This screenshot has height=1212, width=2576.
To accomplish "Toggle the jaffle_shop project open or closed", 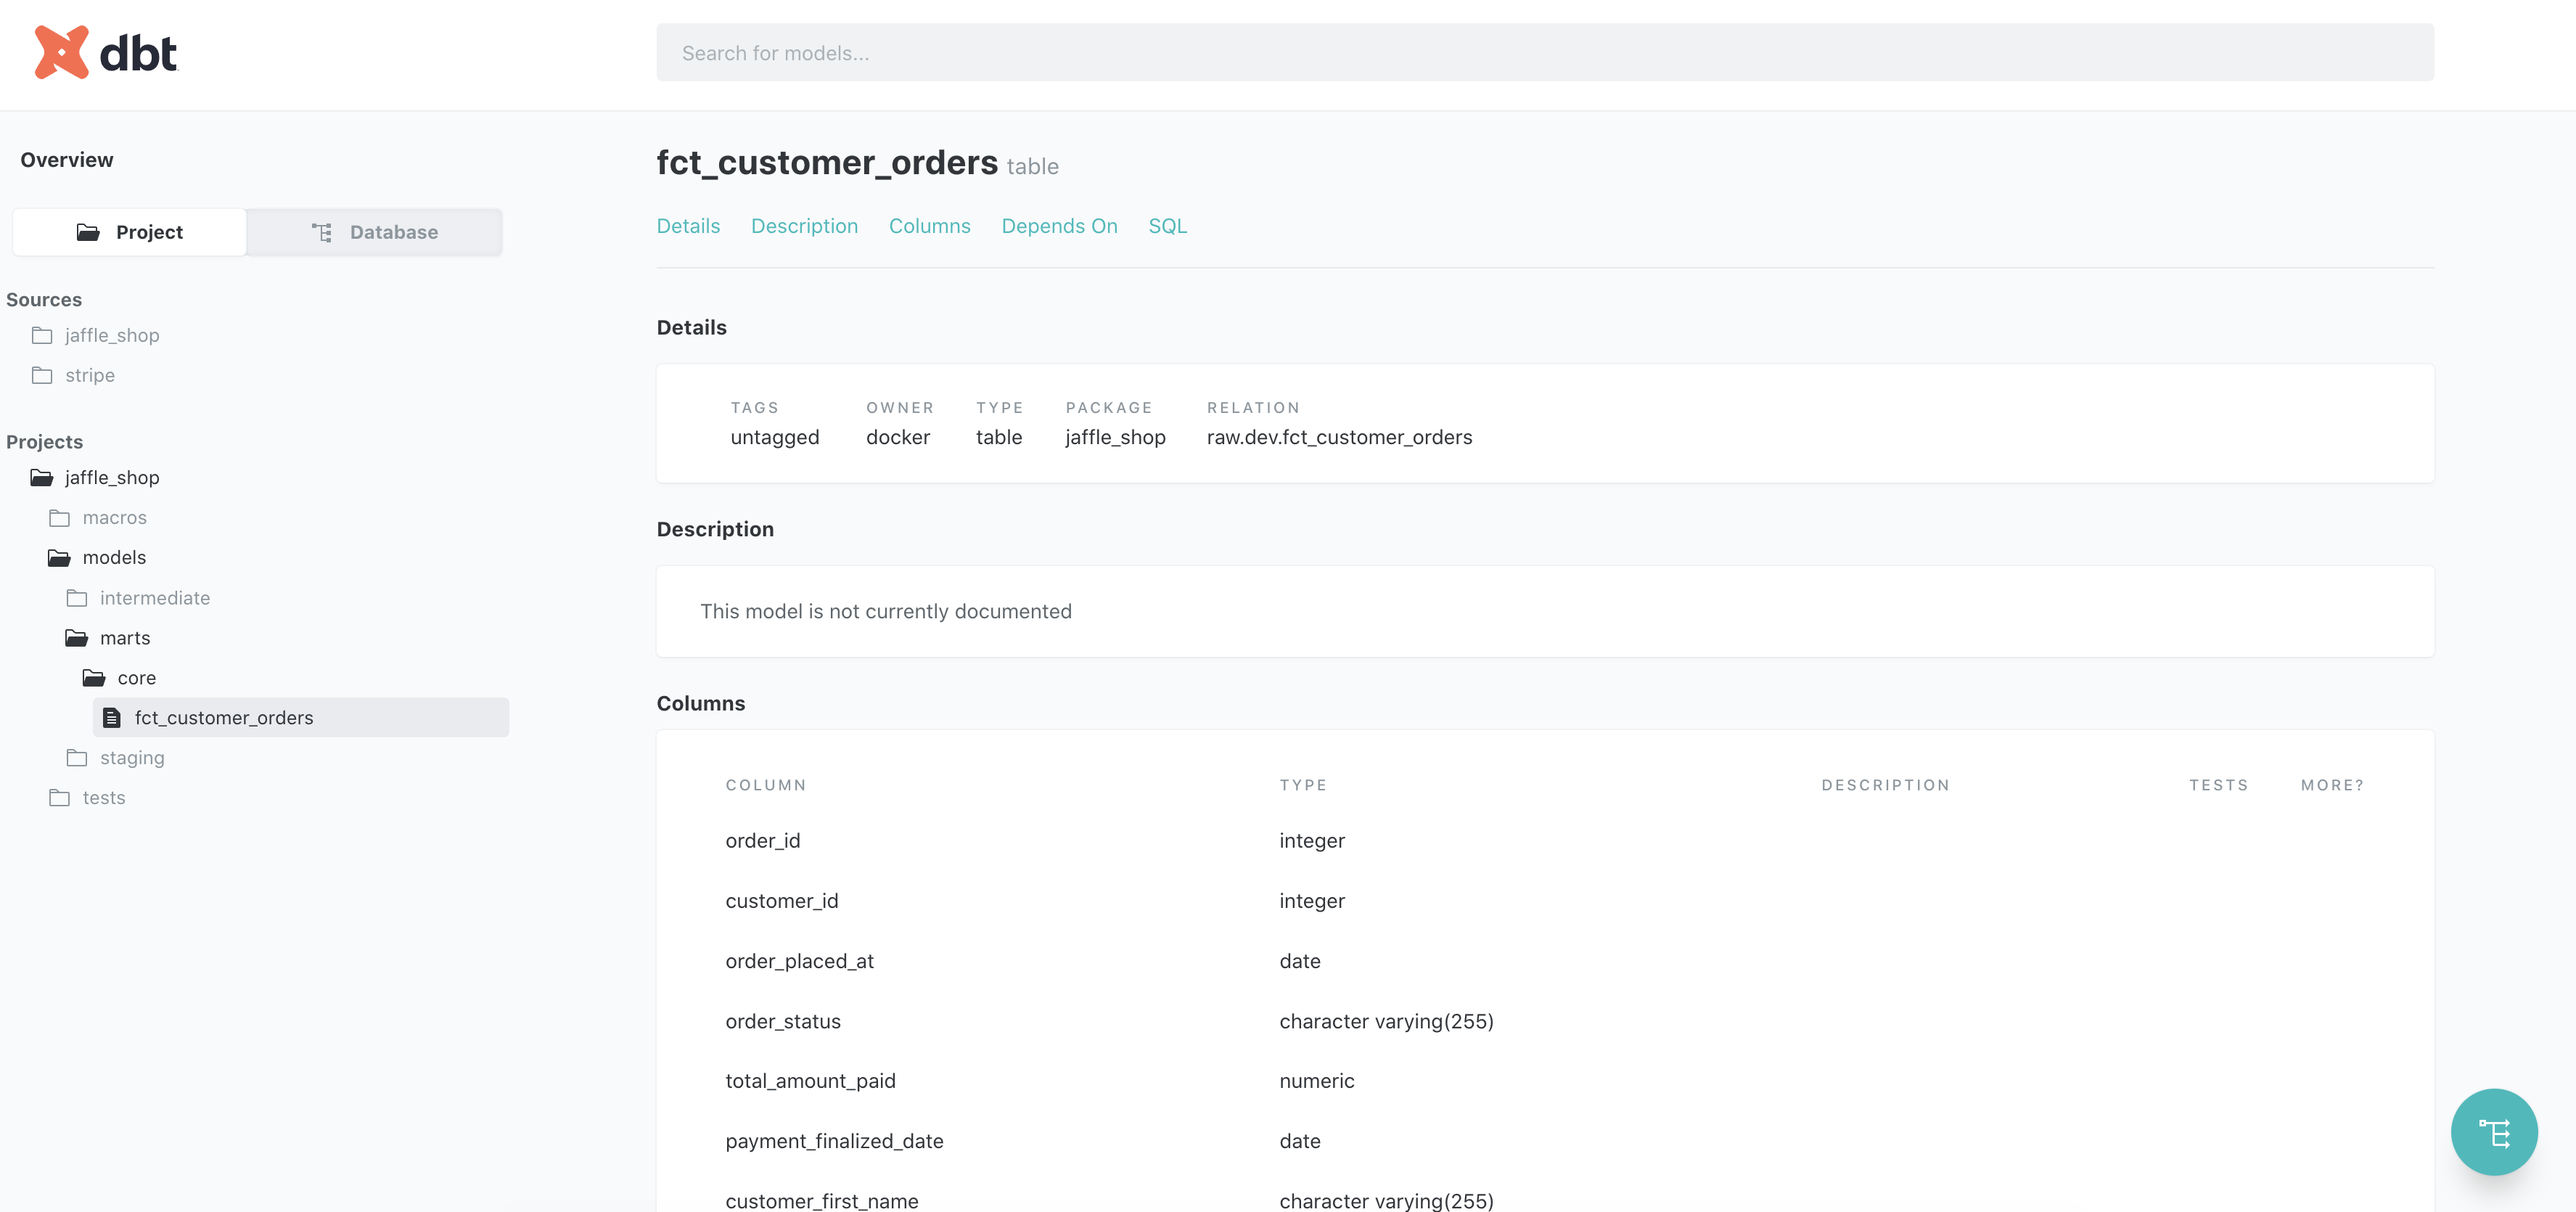I will click(110, 476).
